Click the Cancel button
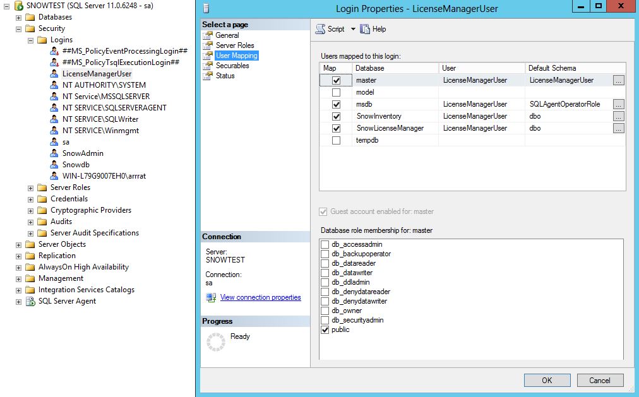This screenshot has height=397, width=639. pyautogui.click(x=600, y=381)
